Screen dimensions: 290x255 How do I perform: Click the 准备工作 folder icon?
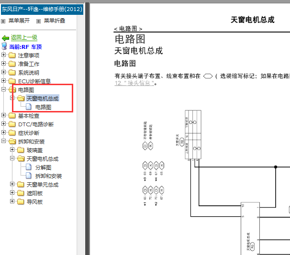click(12, 64)
